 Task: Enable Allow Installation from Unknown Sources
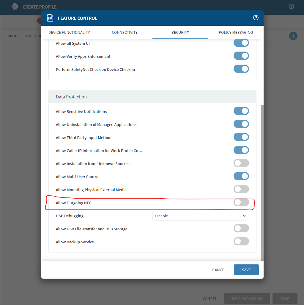pos(241,163)
